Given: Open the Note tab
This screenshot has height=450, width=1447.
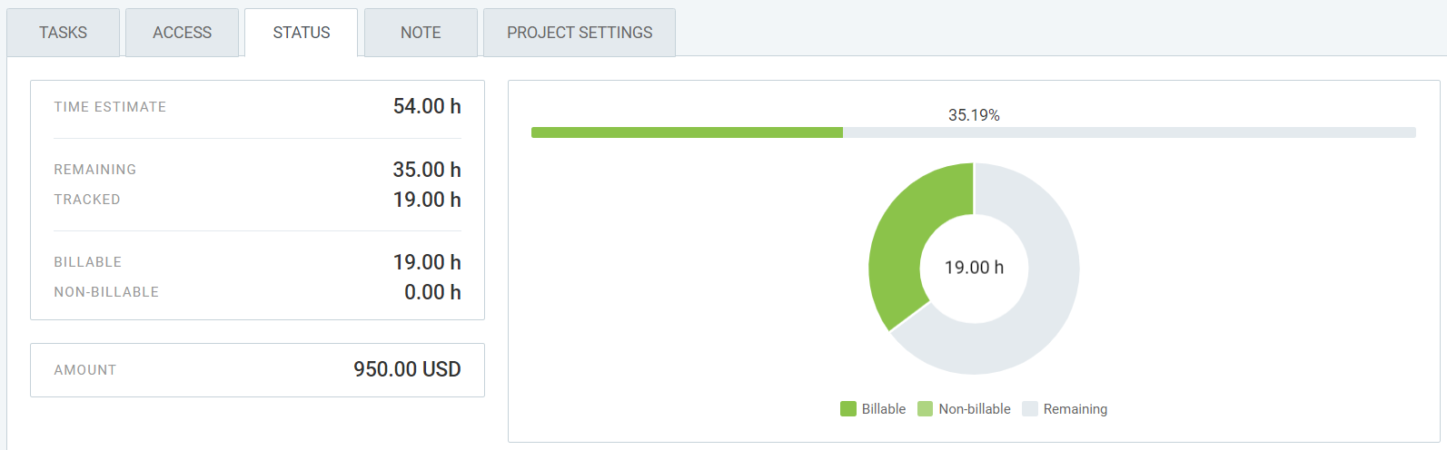Looking at the screenshot, I should [x=421, y=33].
